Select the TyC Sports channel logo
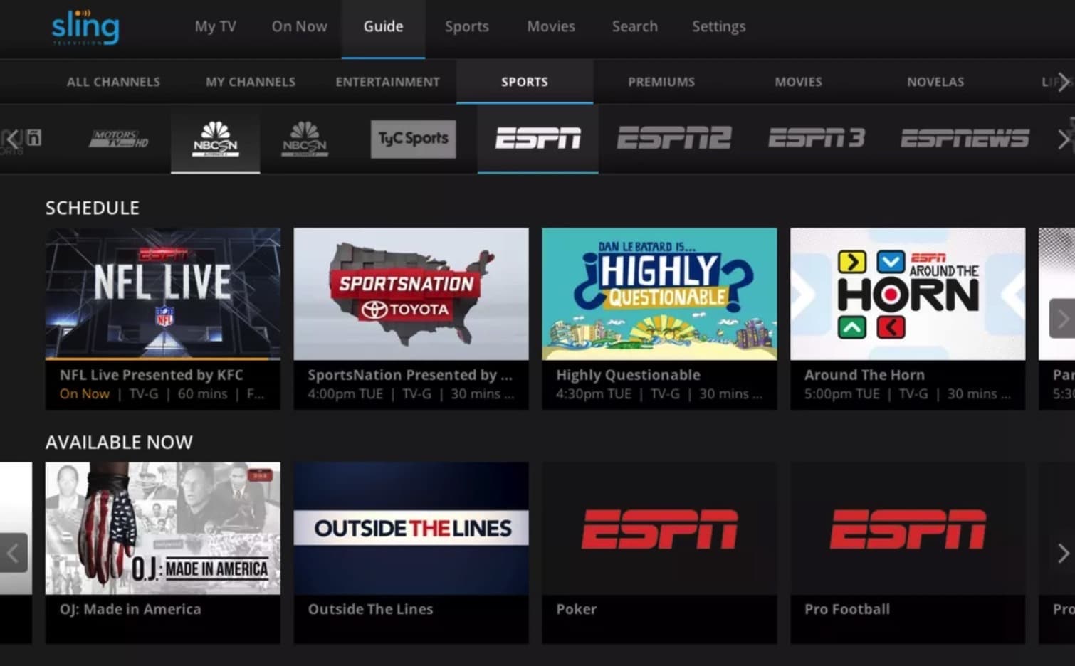This screenshot has width=1075, height=666. [x=413, y=139]
